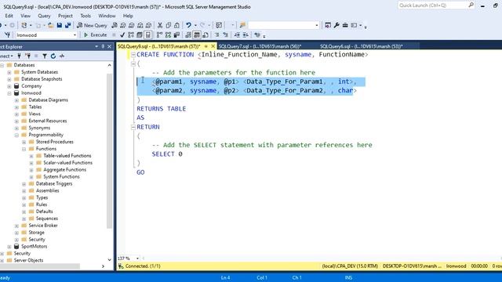Screen dimensions: 502x282
Task: Toggle the IntelliSense Enabled button
Action: point(148,34)
